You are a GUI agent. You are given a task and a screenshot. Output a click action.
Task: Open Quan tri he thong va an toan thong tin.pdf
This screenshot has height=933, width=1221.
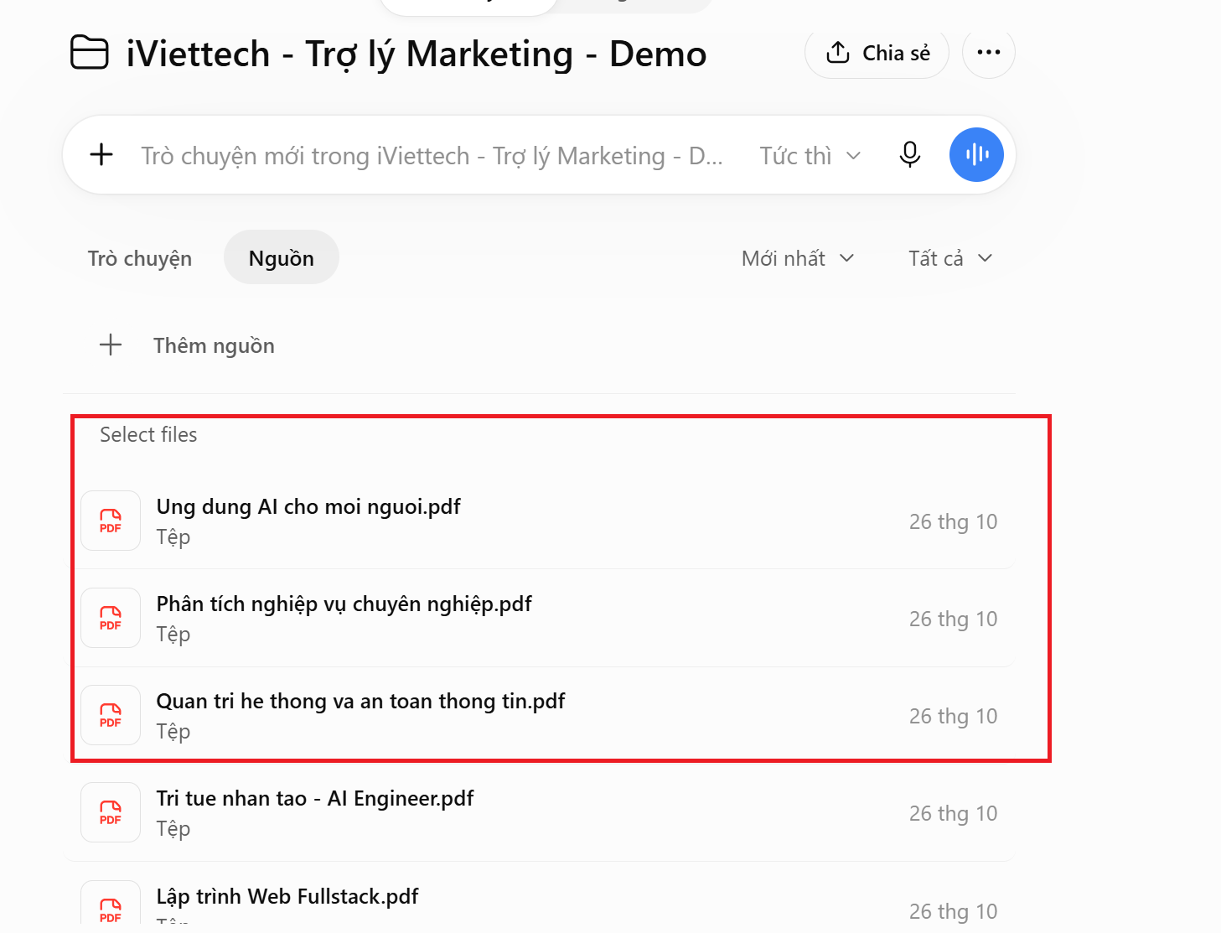tap(360, 701)
